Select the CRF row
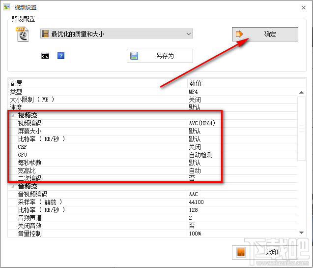This screenshot has width=313, height=268. click(x=153, y=147)
